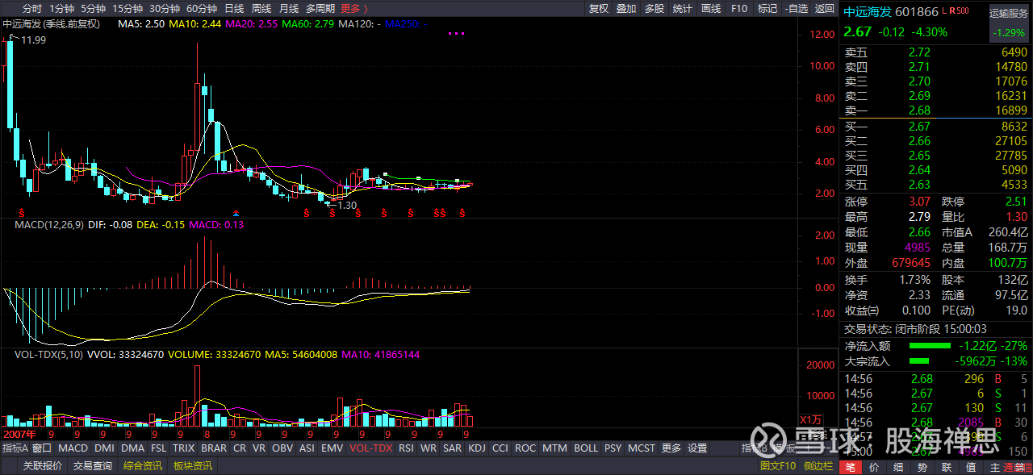Switch to the 势 trend tab
Screen dimensions: 1033x475
click(x=923, y=468)
